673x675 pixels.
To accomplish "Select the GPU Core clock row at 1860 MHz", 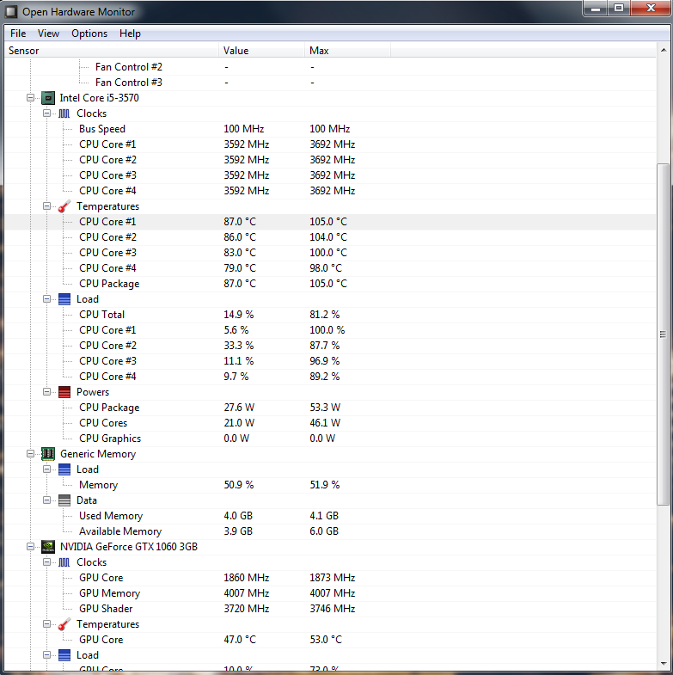I will (330, 578).
